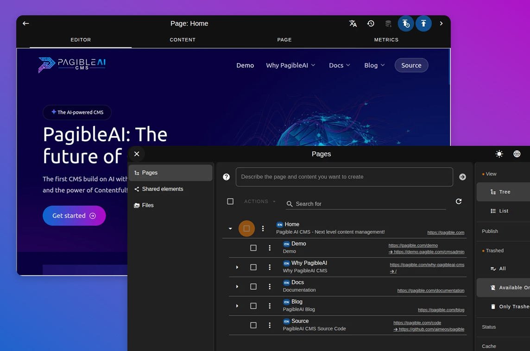Toggle the select-all checkbox beside Actions

pyautogui.click(x=230, y=201)
